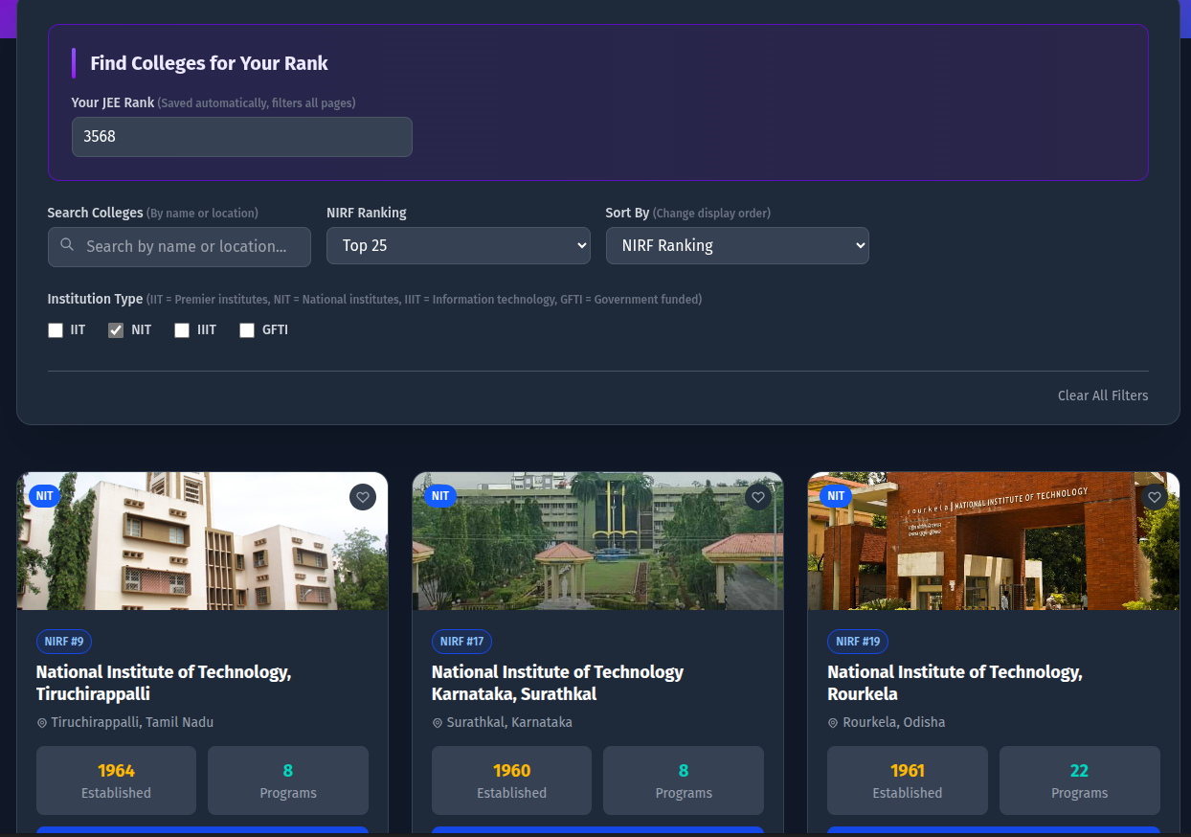Click the Rourkela, Odisha location text
The image size is (1191, 837).
click(x=894, y=723)
